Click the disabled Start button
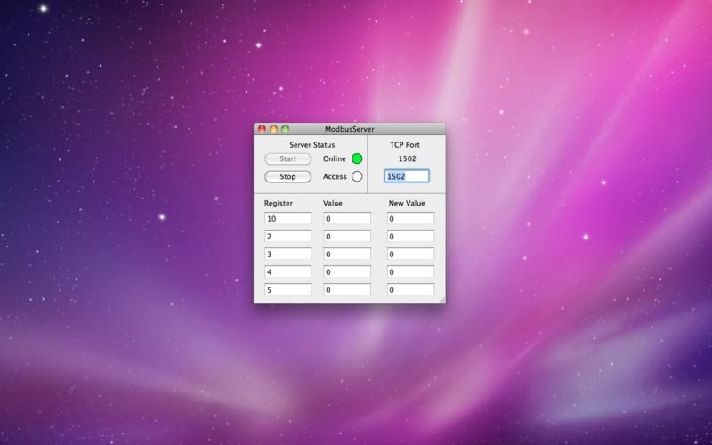The image size is (712, 445). [x=287, y=159]
